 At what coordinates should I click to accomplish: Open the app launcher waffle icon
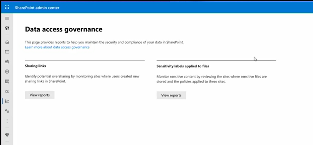click(x=7, y=8)
